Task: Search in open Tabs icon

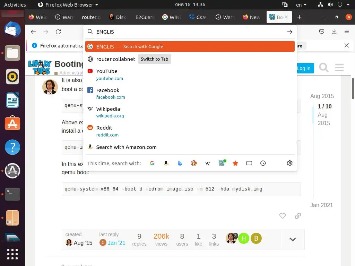Action: click(249, 163)
